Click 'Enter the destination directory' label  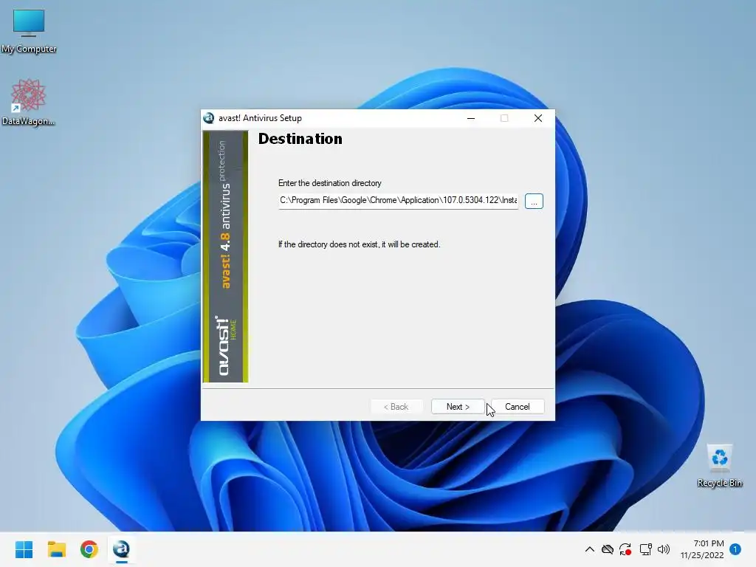pyautogui.click(x=330, y=183)
